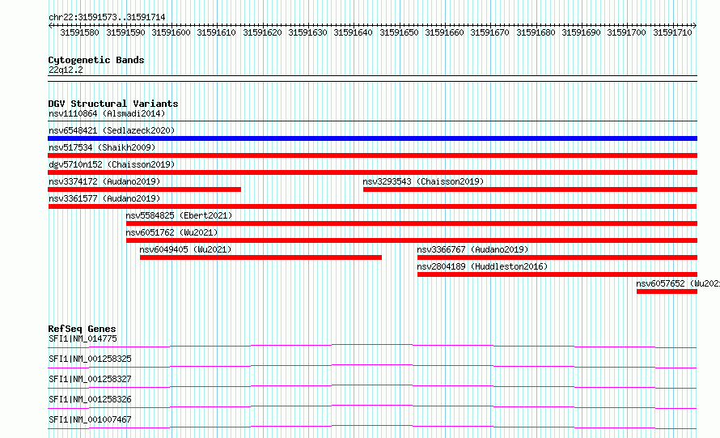Open the SFI1|NM_014775 transcript label
This screenshot has height=438, width=720.
[x=83, y=338]
